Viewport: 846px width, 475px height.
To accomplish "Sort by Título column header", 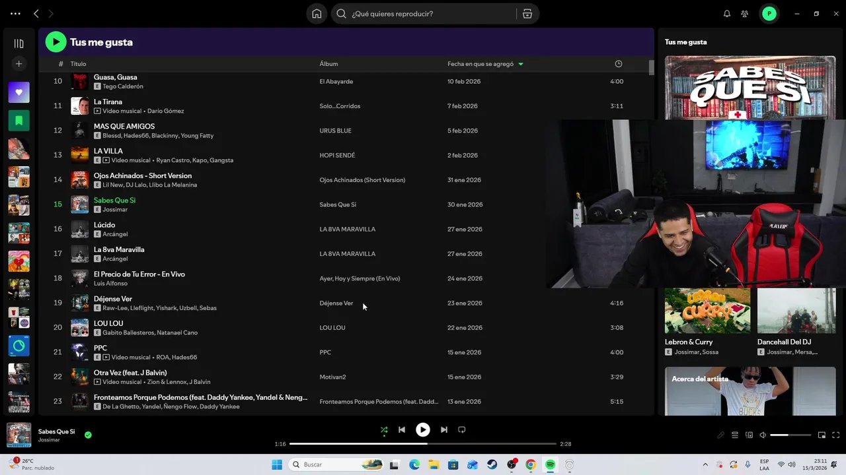I will 78,64.
